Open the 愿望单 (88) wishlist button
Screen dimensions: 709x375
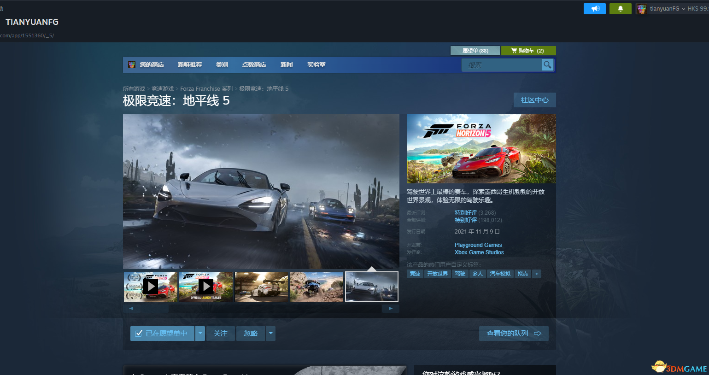point(475,51)
